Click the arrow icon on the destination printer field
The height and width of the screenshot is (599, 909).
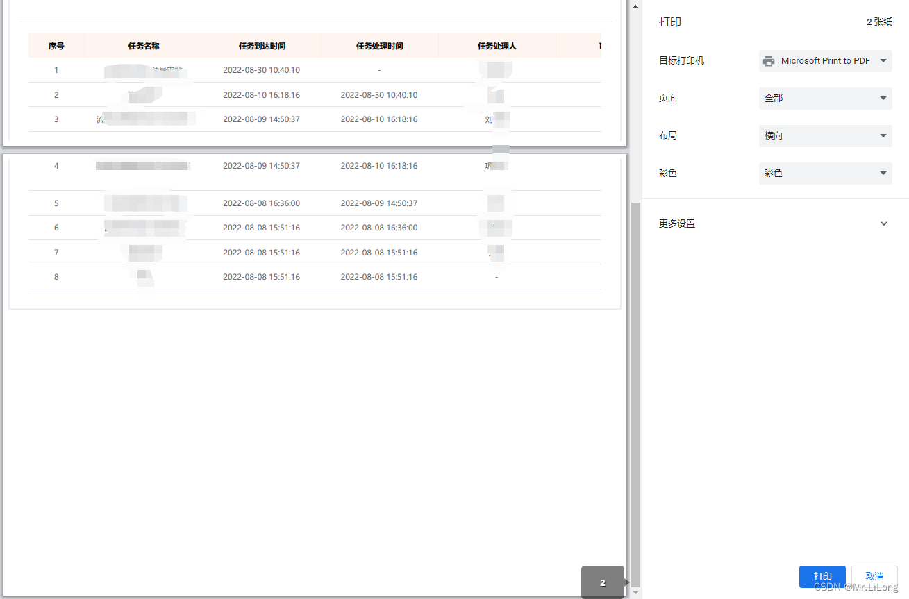click(x=883, y=60)
